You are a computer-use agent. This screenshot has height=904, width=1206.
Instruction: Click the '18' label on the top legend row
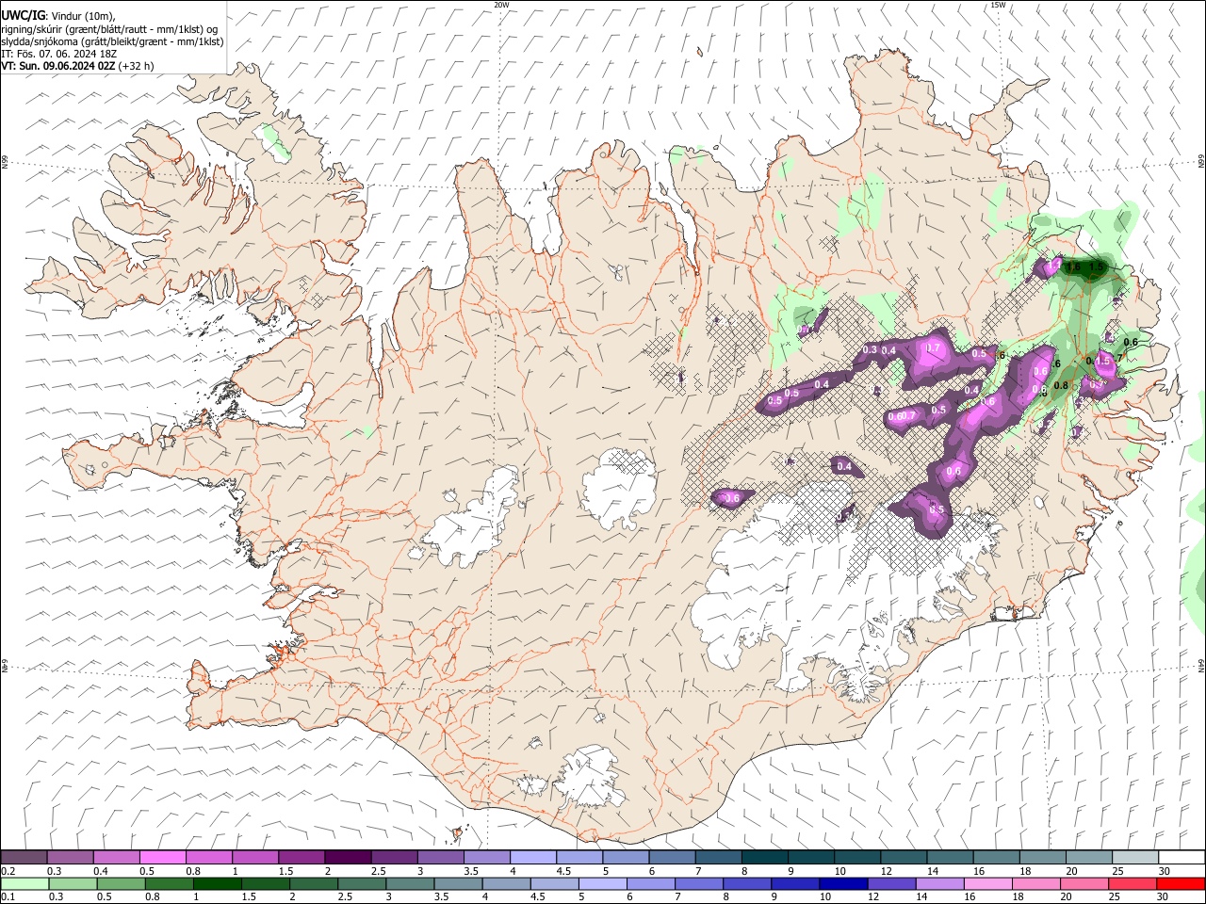1025,871
